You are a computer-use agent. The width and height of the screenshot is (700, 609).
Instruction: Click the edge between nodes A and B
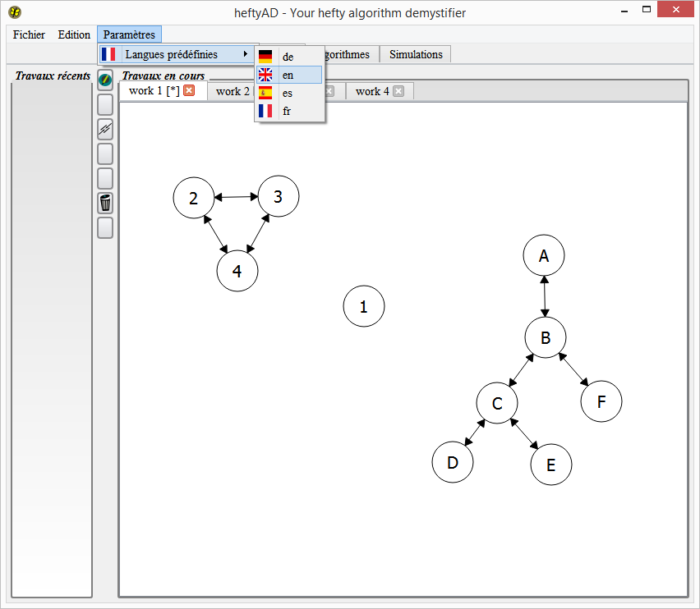[545, 296]
